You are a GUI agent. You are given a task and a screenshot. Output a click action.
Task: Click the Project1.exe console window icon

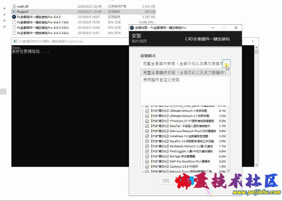[x=15, y=41]
